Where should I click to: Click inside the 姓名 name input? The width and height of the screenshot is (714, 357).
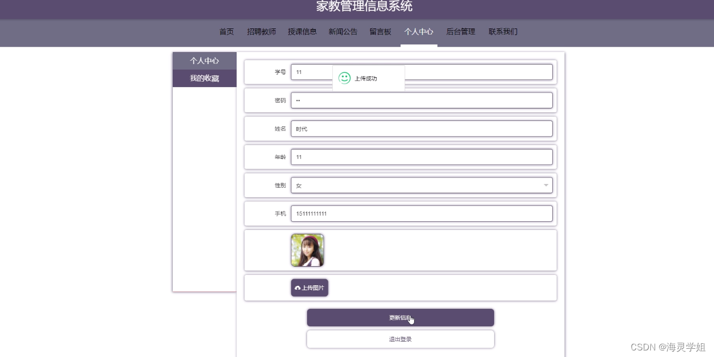pyautogui.click(x=422, y=129)
